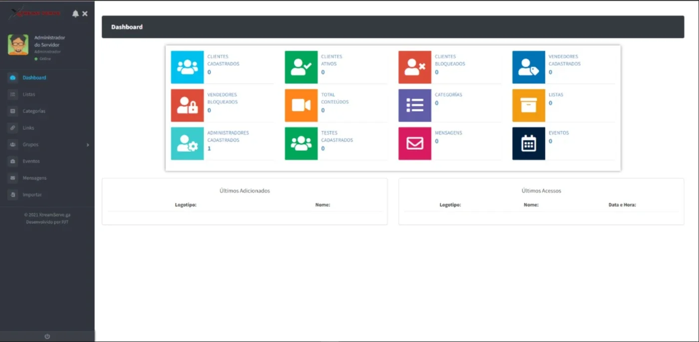Click the Vendedores Cadastrados blue icon
The image size is (699, 342).
529,67
